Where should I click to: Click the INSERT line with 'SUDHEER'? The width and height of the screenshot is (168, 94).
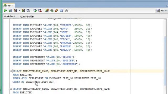(x=52, y=25)
